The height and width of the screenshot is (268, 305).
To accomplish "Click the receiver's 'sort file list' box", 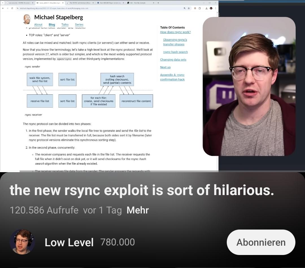I will tap(67, 101).
